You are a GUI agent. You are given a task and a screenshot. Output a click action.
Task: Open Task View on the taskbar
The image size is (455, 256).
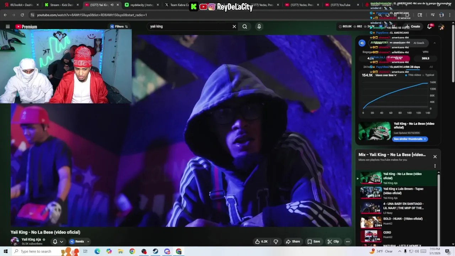pyautogui.click(x=85, y=251)
